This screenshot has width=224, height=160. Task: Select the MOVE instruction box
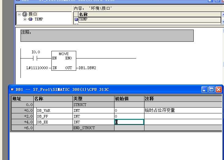click(64, 61)
